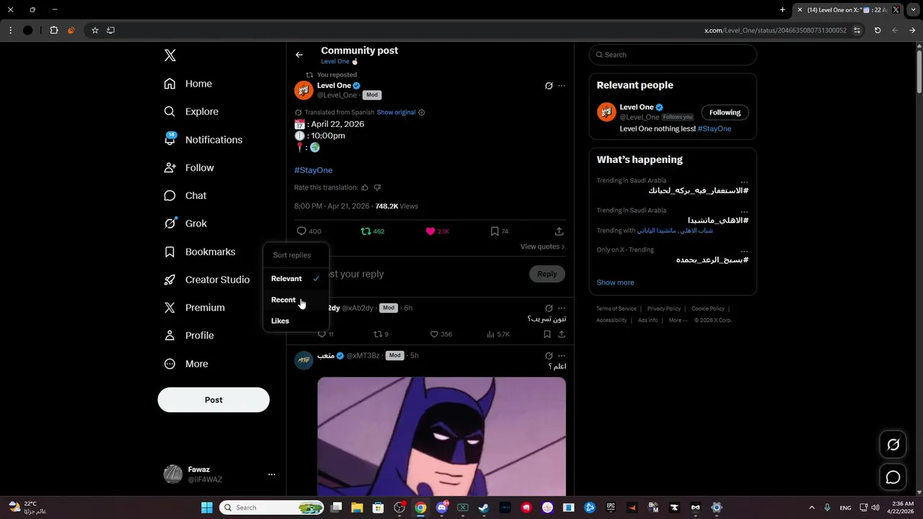This screenshot has height=519, width=923.
Task: Click the Following button for Level One
Action: pyautogui.click(x=725, y=112)
